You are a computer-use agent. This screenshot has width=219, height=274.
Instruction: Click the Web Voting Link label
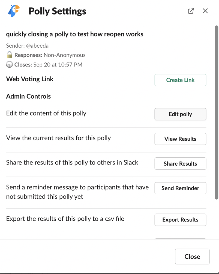point(30,79)
